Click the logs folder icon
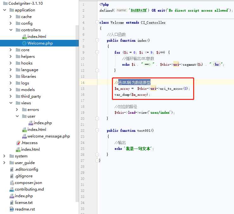 18,83
